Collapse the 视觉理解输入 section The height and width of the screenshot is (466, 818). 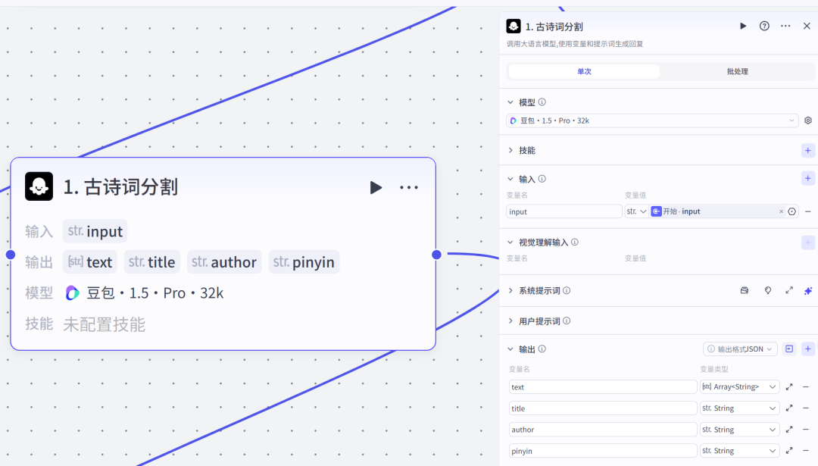tap(510, 242)
